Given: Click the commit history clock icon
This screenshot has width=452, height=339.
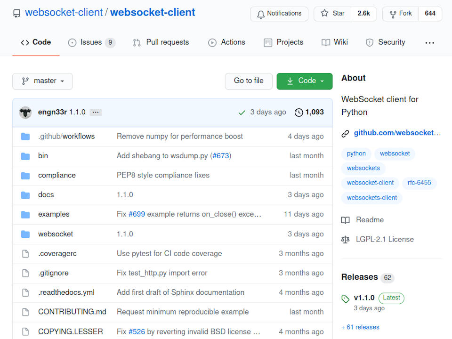Looking at the screenshot, I should coord(299,112).
